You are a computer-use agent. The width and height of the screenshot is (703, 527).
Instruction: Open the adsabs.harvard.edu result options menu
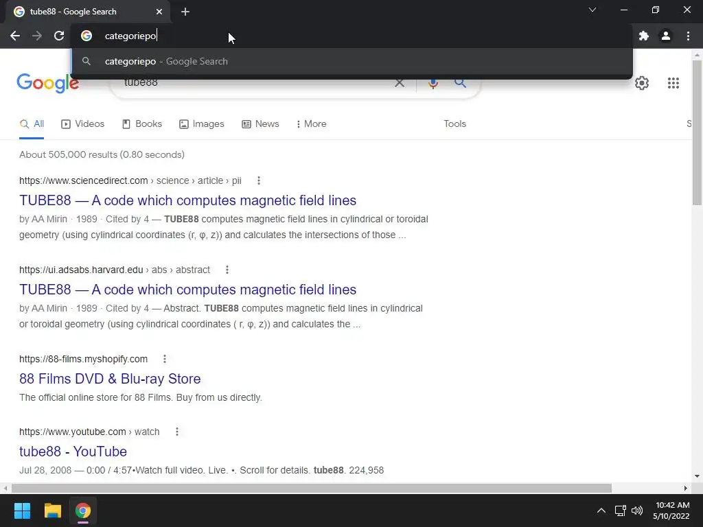[x=227, y=270]
